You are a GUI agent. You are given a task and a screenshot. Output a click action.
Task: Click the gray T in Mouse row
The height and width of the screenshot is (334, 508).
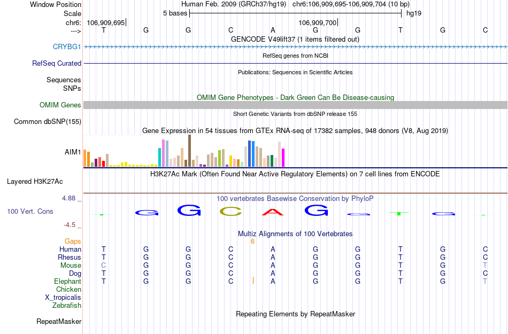[485, 266]
